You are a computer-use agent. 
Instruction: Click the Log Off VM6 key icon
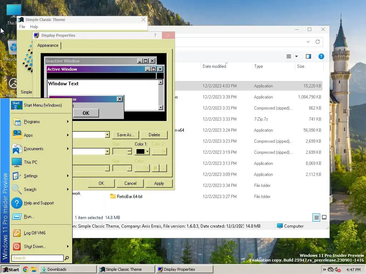(x=16, y=233)
